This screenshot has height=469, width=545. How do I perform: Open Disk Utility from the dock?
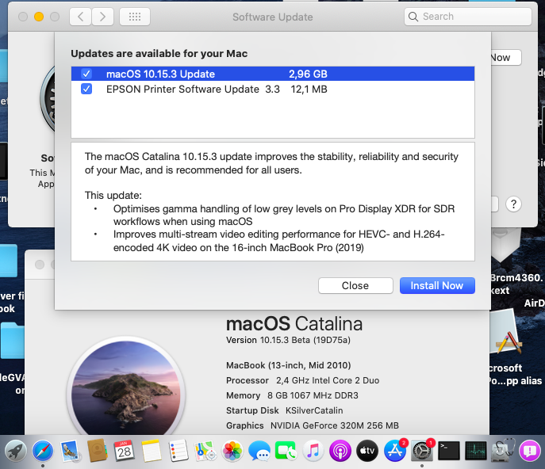(x=503, y=451)
